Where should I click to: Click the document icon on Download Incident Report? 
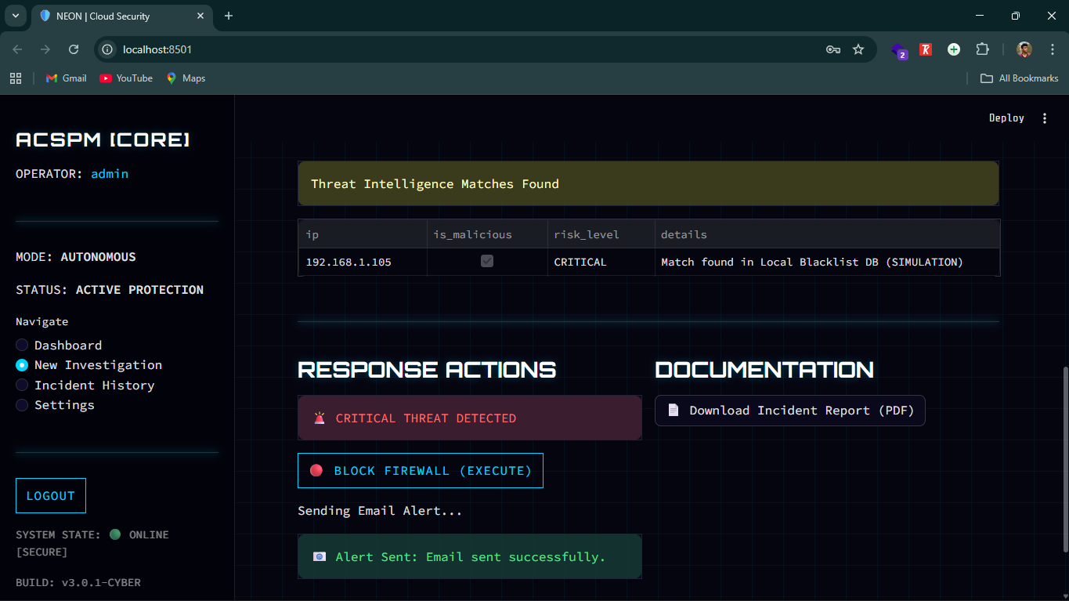pos(673,410)
